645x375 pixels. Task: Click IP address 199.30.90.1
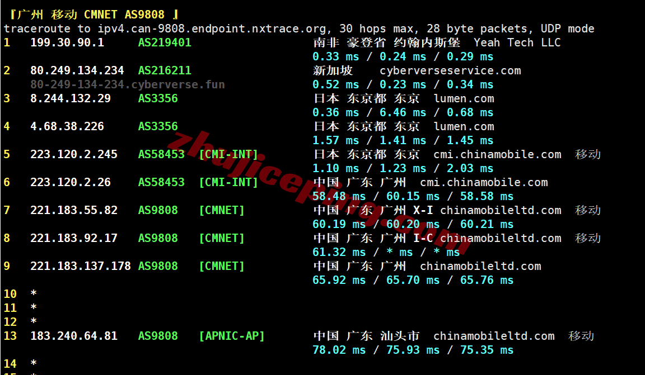point(67,42)
